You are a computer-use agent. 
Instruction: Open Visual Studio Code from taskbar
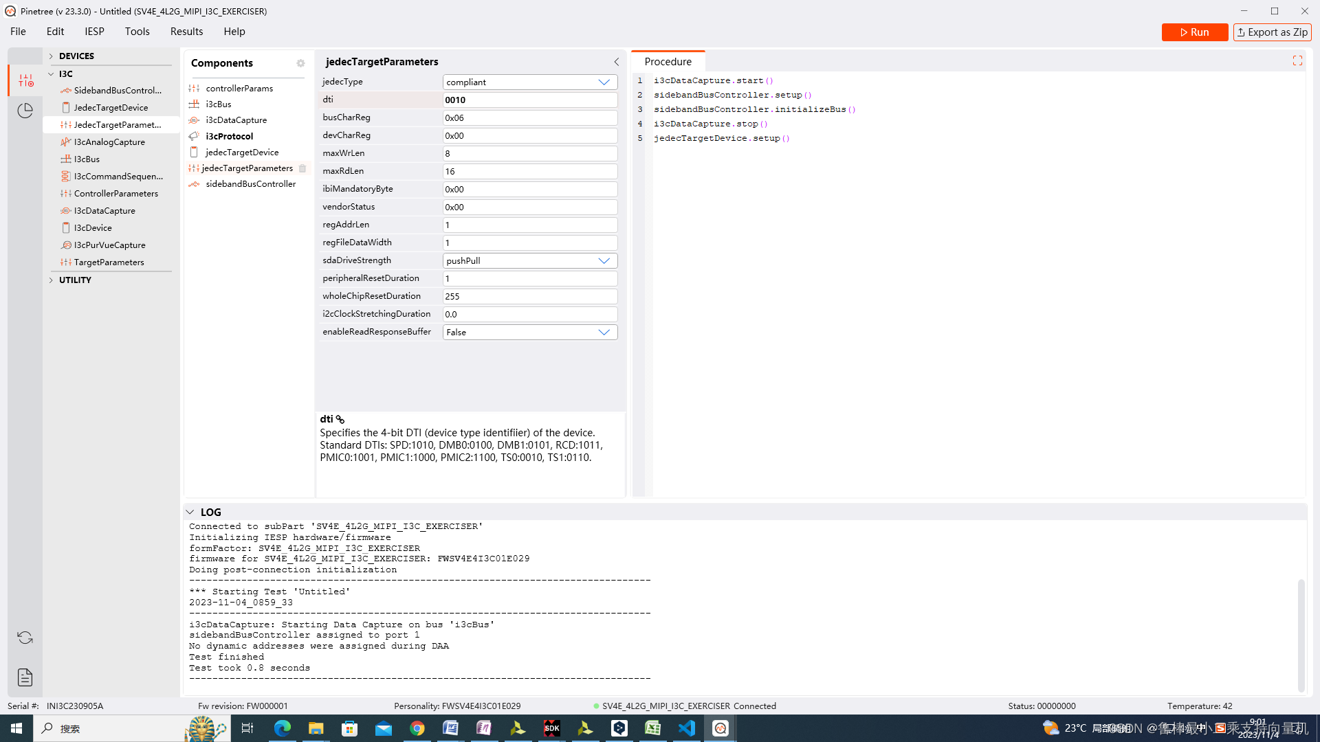pyautogui.click(x=687, y=728)
